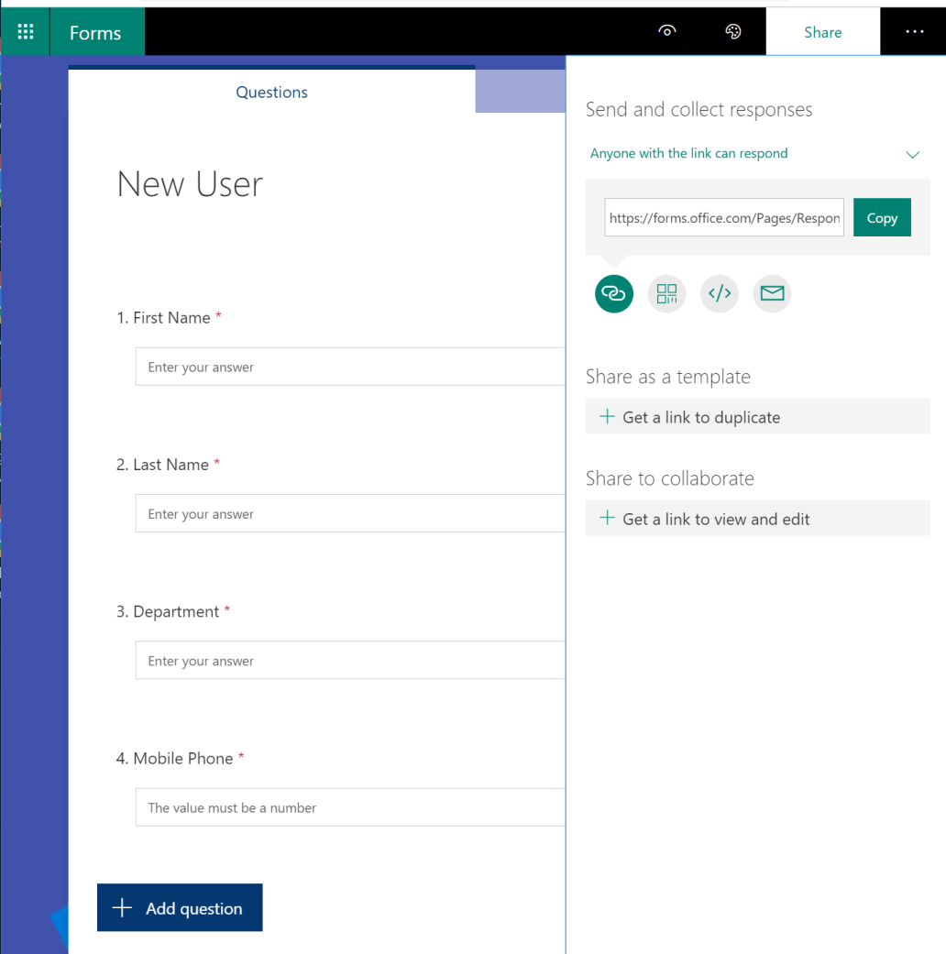Open the Share tab

pyautogui.click(x=822, y=31)
